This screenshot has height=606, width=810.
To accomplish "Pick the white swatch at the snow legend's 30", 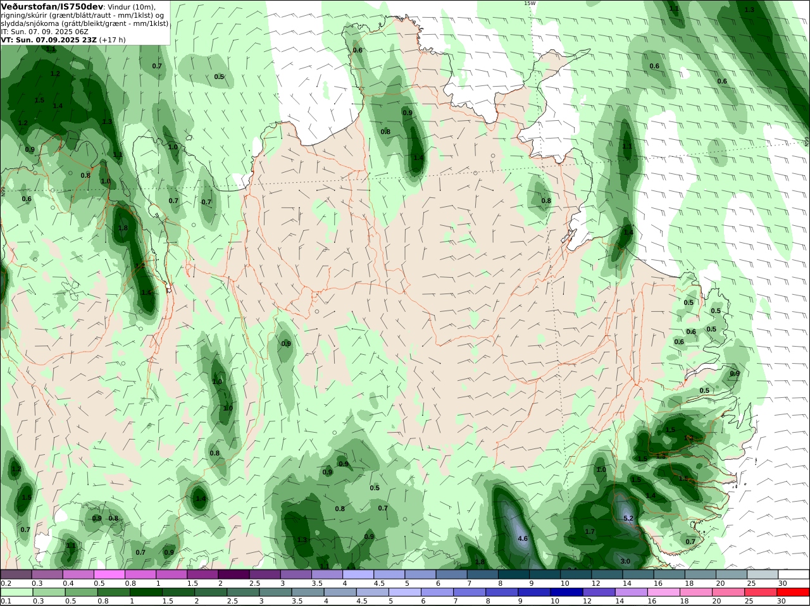I will tap(794, 574).
